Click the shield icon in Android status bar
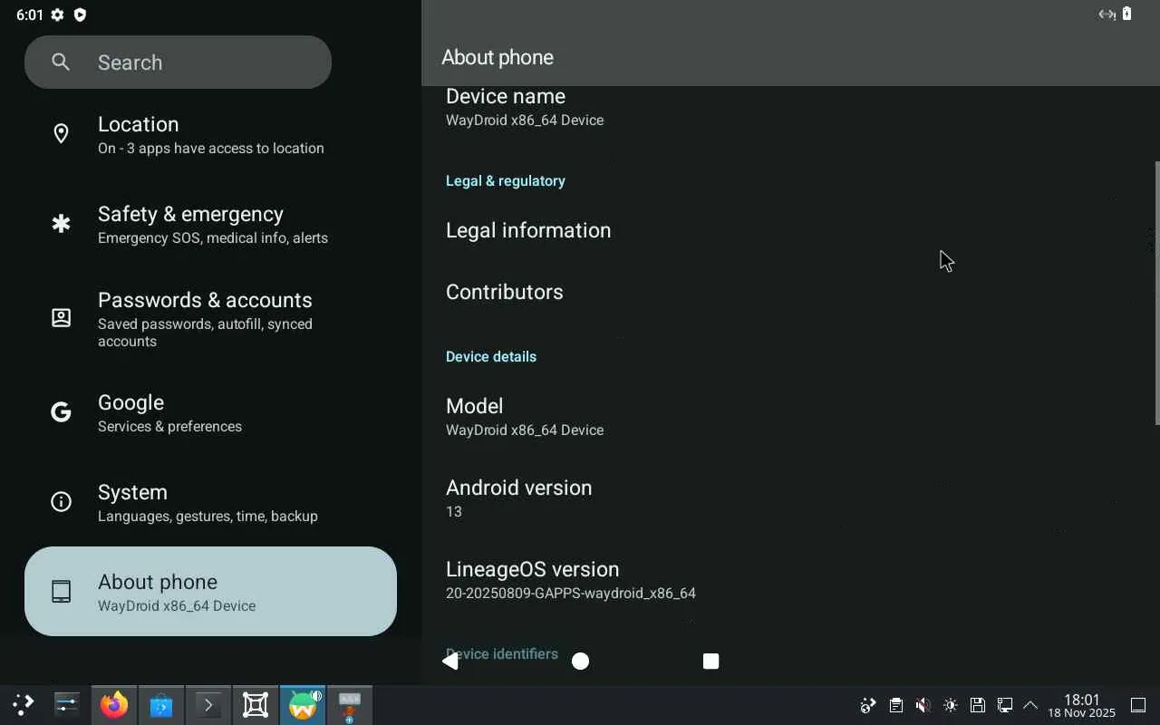The width and height of the screenshot is (1160, 725). pyautogui.click(x=80, y=15)
